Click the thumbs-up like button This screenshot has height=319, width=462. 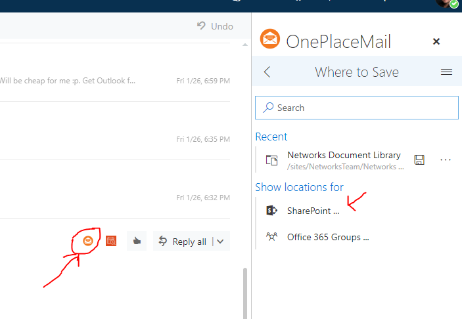[x=137, y=241]
